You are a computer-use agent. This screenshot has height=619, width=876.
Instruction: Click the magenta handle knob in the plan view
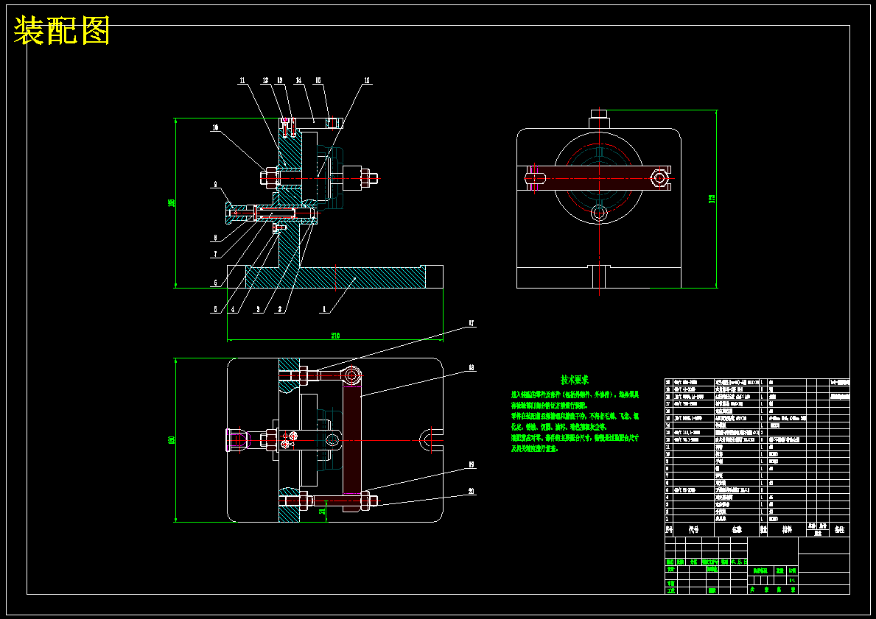[237, 440]
